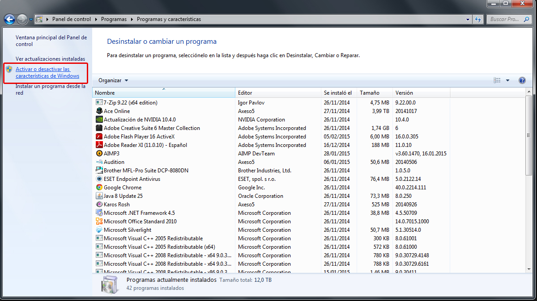
Task: Sort list by Editor column
Action: 278,93
